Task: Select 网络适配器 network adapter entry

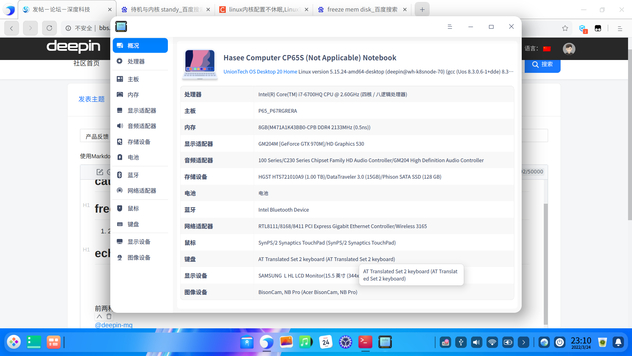Action: [142, 191]
